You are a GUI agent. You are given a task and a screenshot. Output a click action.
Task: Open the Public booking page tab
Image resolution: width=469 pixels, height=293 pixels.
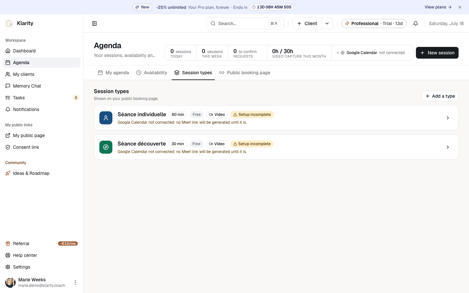245,73
